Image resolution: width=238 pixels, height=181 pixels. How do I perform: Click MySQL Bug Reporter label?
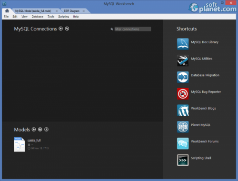point(206,92)
